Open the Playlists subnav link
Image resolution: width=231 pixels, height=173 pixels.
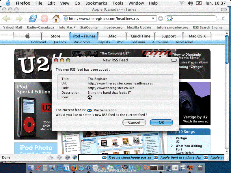104,42
